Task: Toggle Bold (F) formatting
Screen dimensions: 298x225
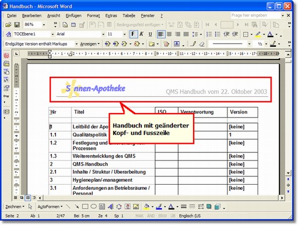Action: (133, 34)
